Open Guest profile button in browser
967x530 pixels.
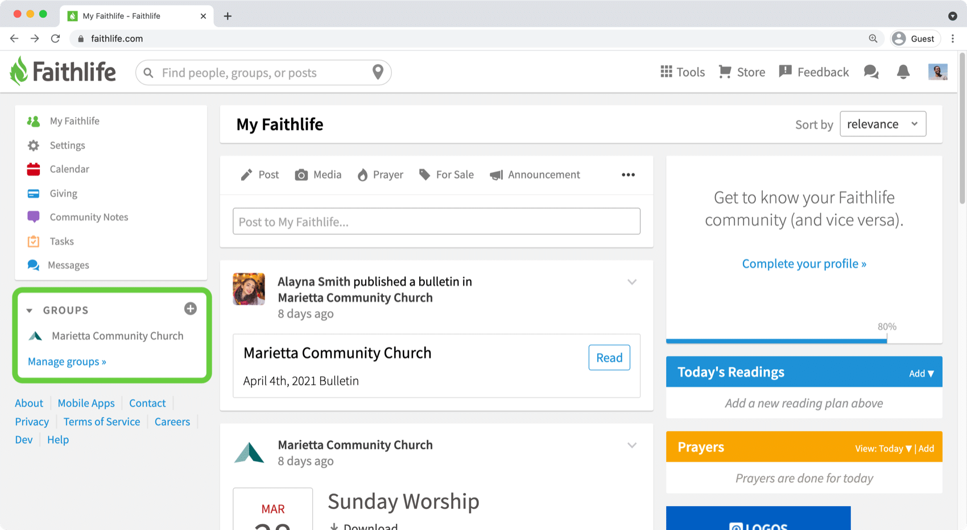pos(915,39)
